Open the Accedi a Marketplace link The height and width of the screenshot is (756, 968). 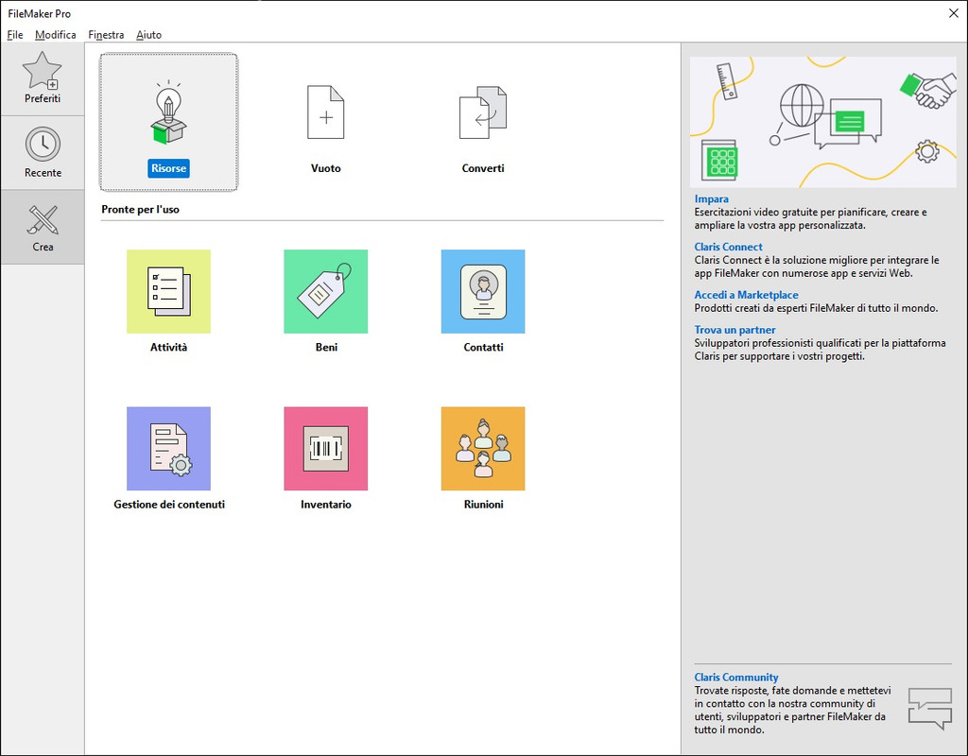746,295
